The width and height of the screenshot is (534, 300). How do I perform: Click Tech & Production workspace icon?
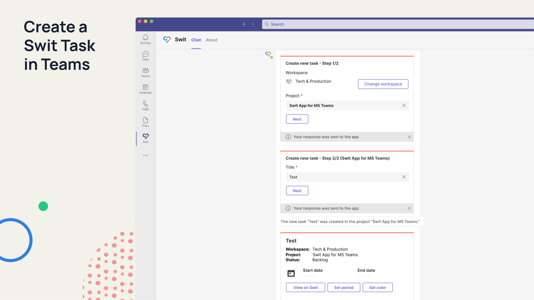(x=289, y=81)
